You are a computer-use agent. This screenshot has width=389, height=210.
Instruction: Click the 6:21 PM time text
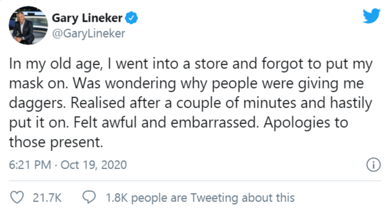tap(30, 165)
